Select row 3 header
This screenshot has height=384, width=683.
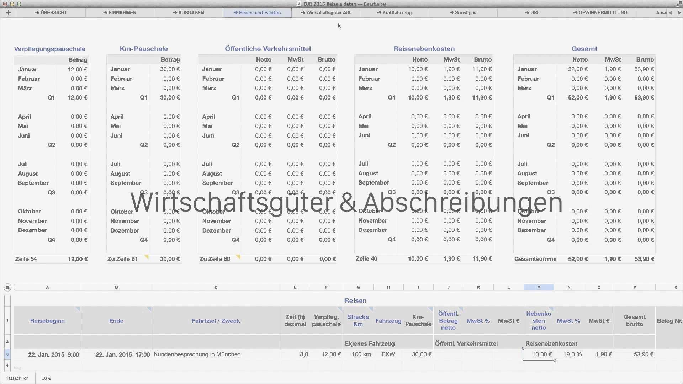pos(7,354)
